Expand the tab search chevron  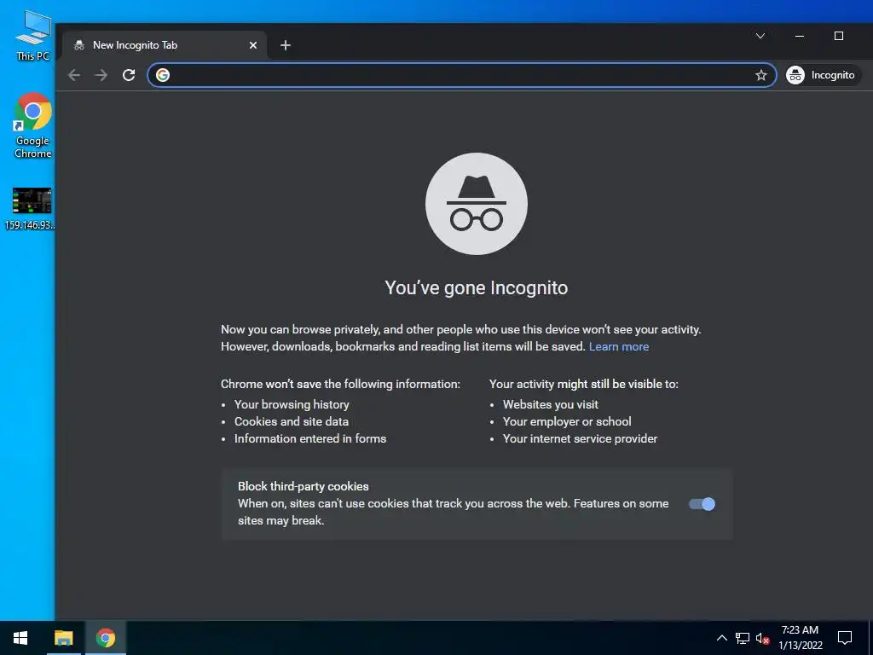point(760,36)
